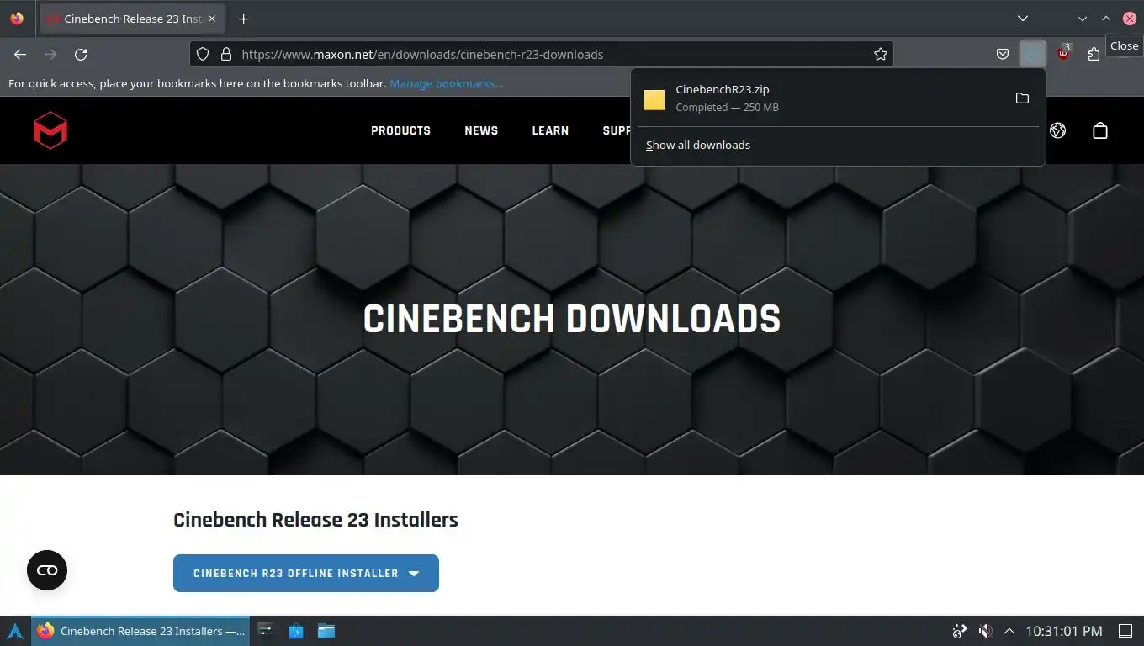Screen dimensions: 1144x646
Task: Launch the Dolphin file manager taskbar icon
Action: pyautogui.click(x=326, y=631)
